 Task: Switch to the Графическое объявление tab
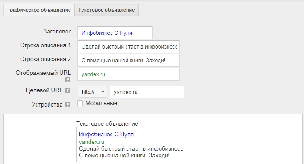pyautogui.click(x=39, y=10)
